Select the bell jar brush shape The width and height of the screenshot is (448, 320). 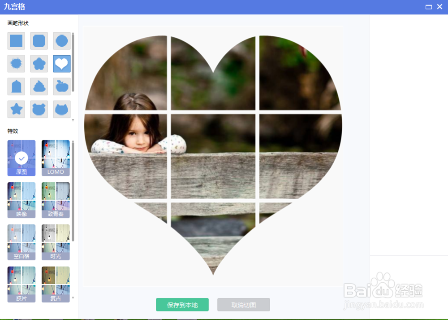point(16,87)
